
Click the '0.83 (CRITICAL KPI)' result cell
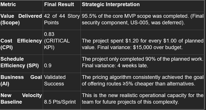(56, 41)
